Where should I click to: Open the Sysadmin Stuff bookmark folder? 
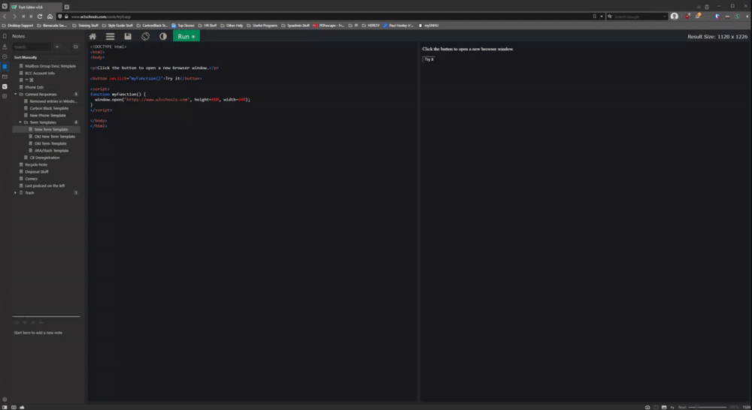pos(295,26)
